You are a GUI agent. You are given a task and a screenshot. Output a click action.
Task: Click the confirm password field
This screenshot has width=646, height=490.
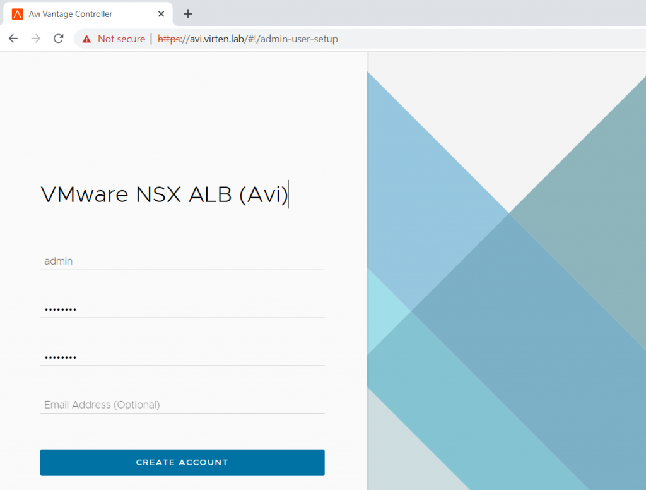point(182,356)
